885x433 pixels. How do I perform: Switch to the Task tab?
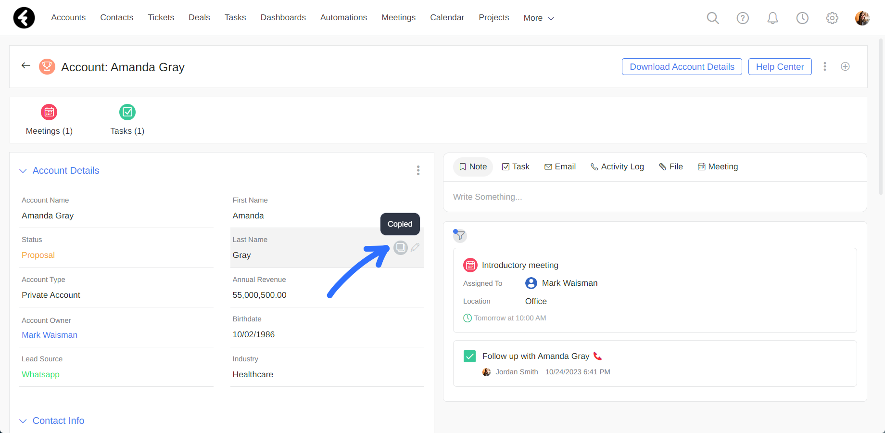pyautogui.click(x=516, y=166)
